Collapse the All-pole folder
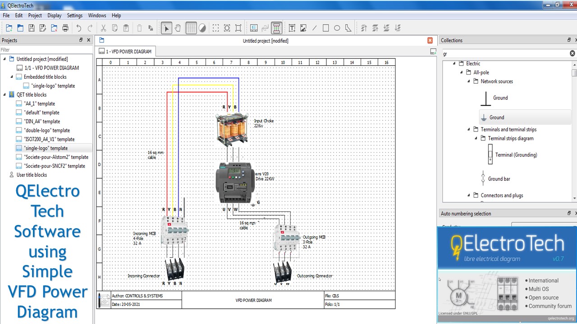Screen dimensions: 577x324 click(462, 72)
